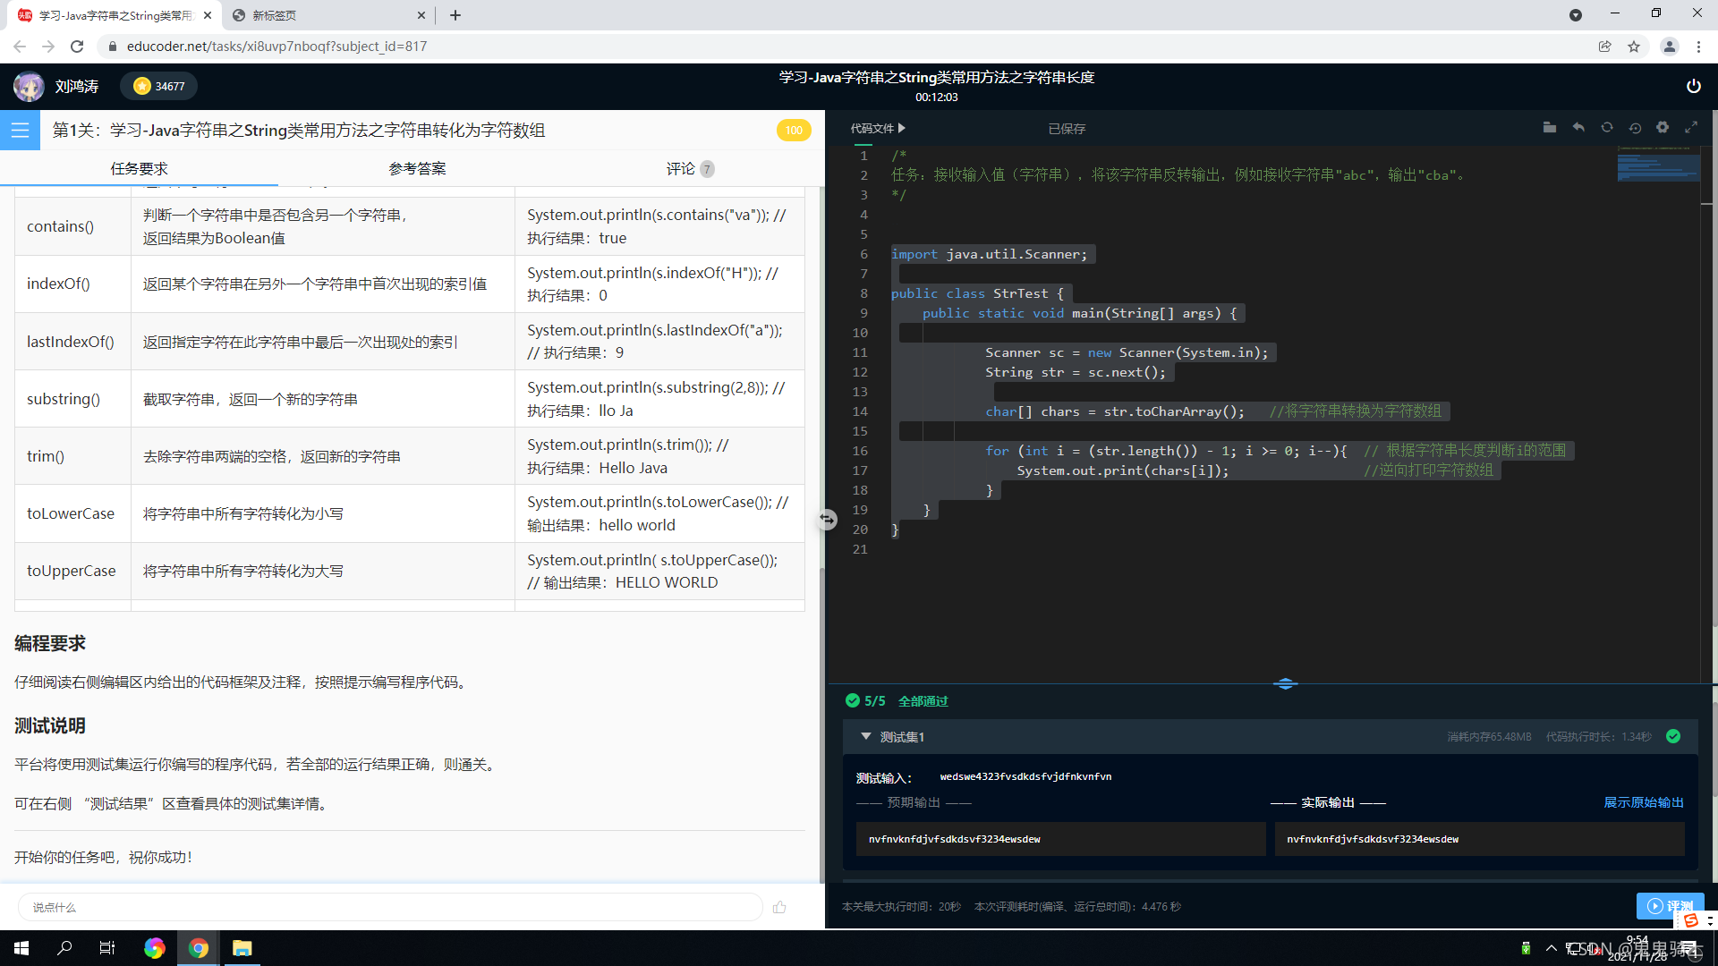The image size is (1718, 966).
Task: Toggle the results panel divider handle
Action: 1285,683
